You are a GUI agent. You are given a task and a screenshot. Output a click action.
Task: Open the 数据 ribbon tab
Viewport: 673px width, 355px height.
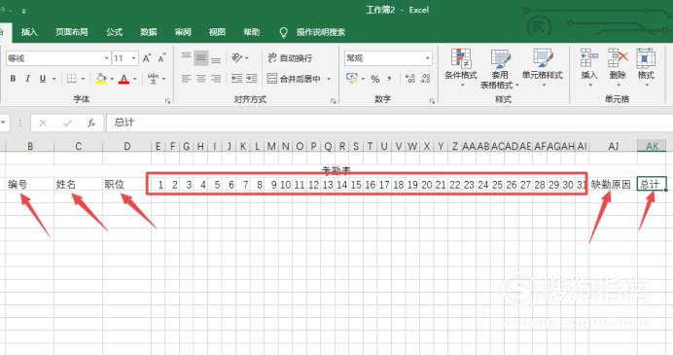point(149,32)
